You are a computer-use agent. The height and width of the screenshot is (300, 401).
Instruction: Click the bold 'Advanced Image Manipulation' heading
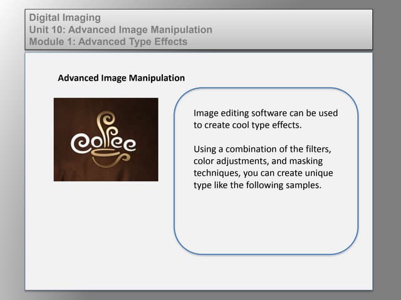tap(121, 78)
